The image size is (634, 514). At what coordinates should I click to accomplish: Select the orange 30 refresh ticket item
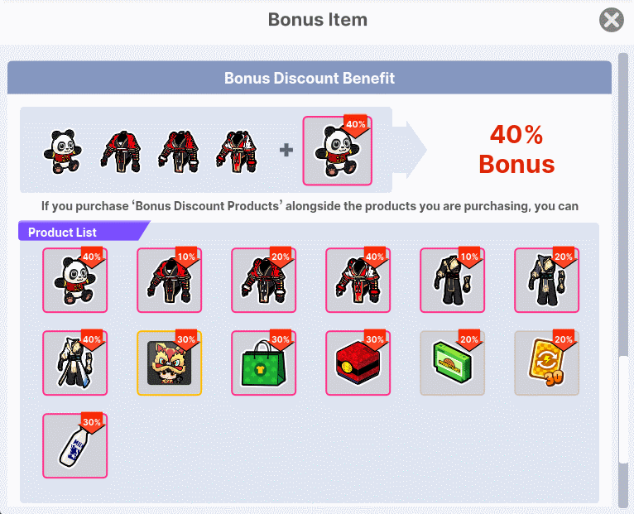coord(546,363)
